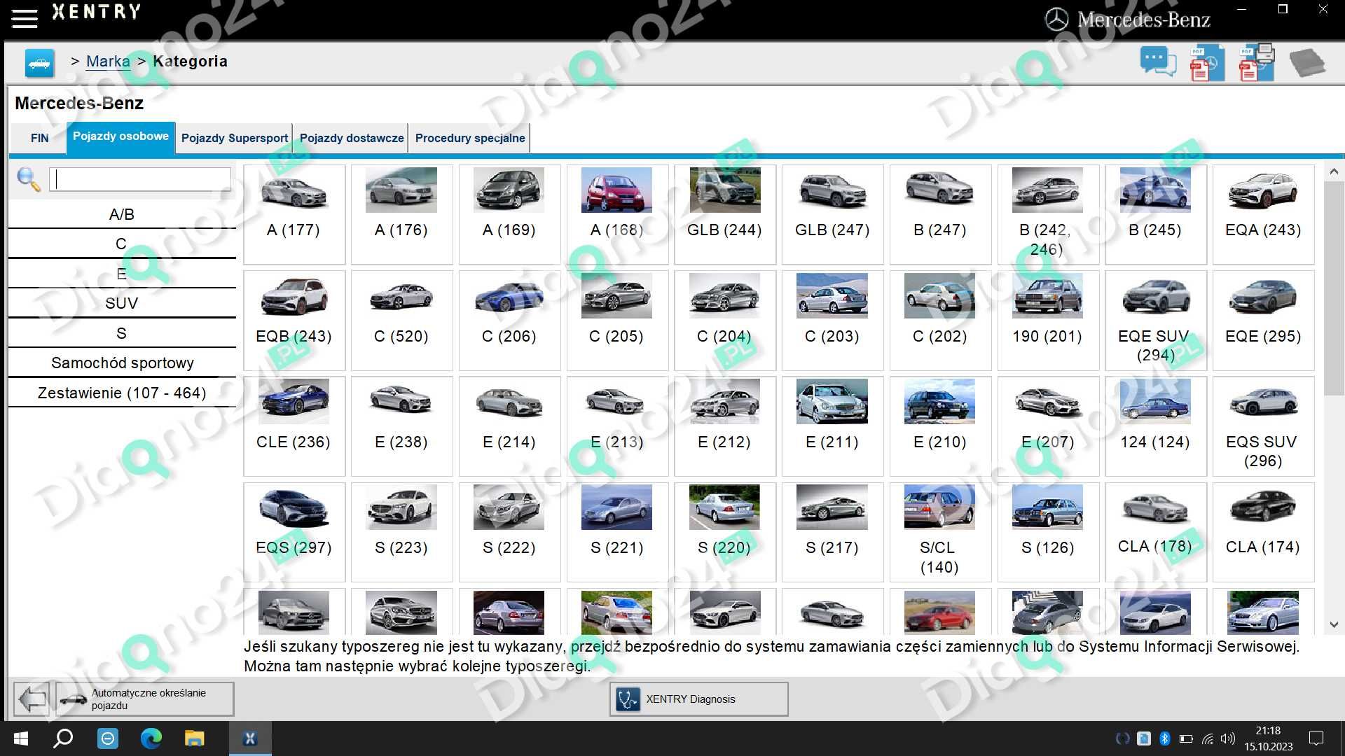Switch to the FIN tab

tap(39, 138)
